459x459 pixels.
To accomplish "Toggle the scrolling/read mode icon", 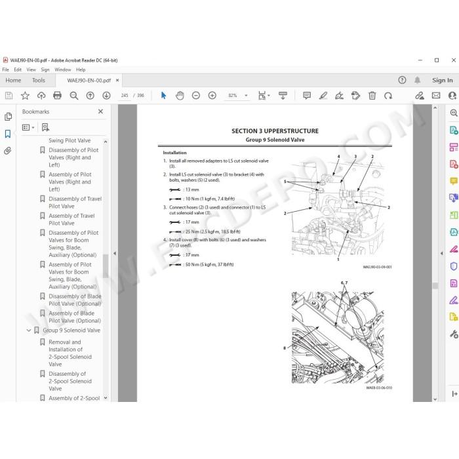I will point(283,96).
